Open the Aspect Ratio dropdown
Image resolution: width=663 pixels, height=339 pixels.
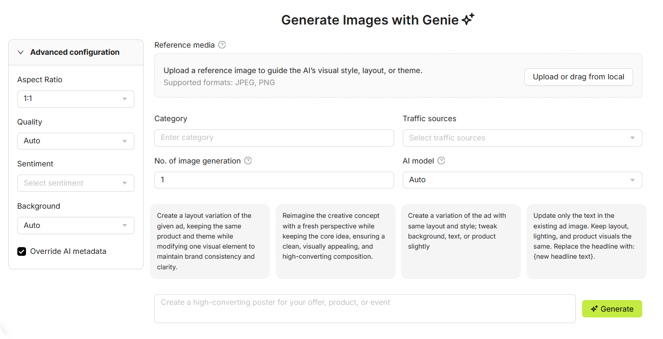click(x=76, y=99)
